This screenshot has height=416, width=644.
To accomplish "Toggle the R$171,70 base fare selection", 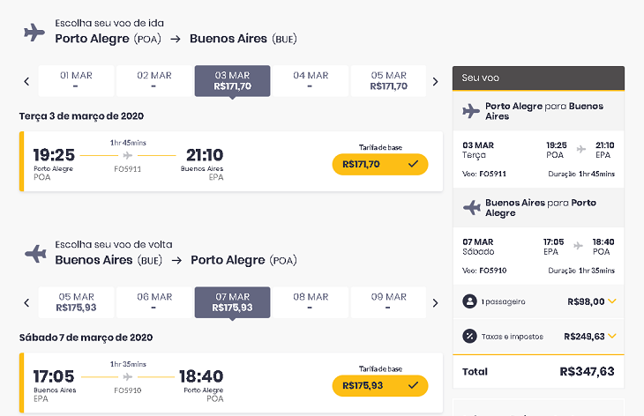I will (x=380, y=164).
